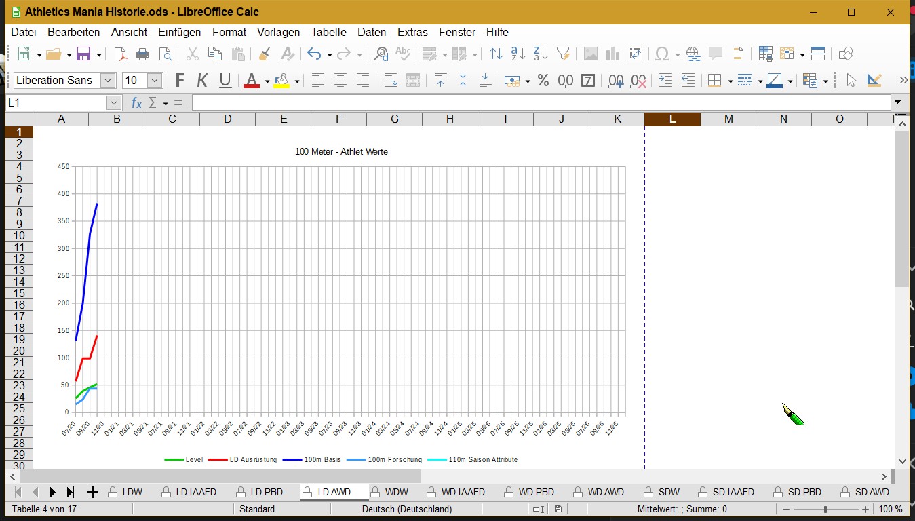
Task: Add a new sheet plus button
Action: click(x=93, y=492)
